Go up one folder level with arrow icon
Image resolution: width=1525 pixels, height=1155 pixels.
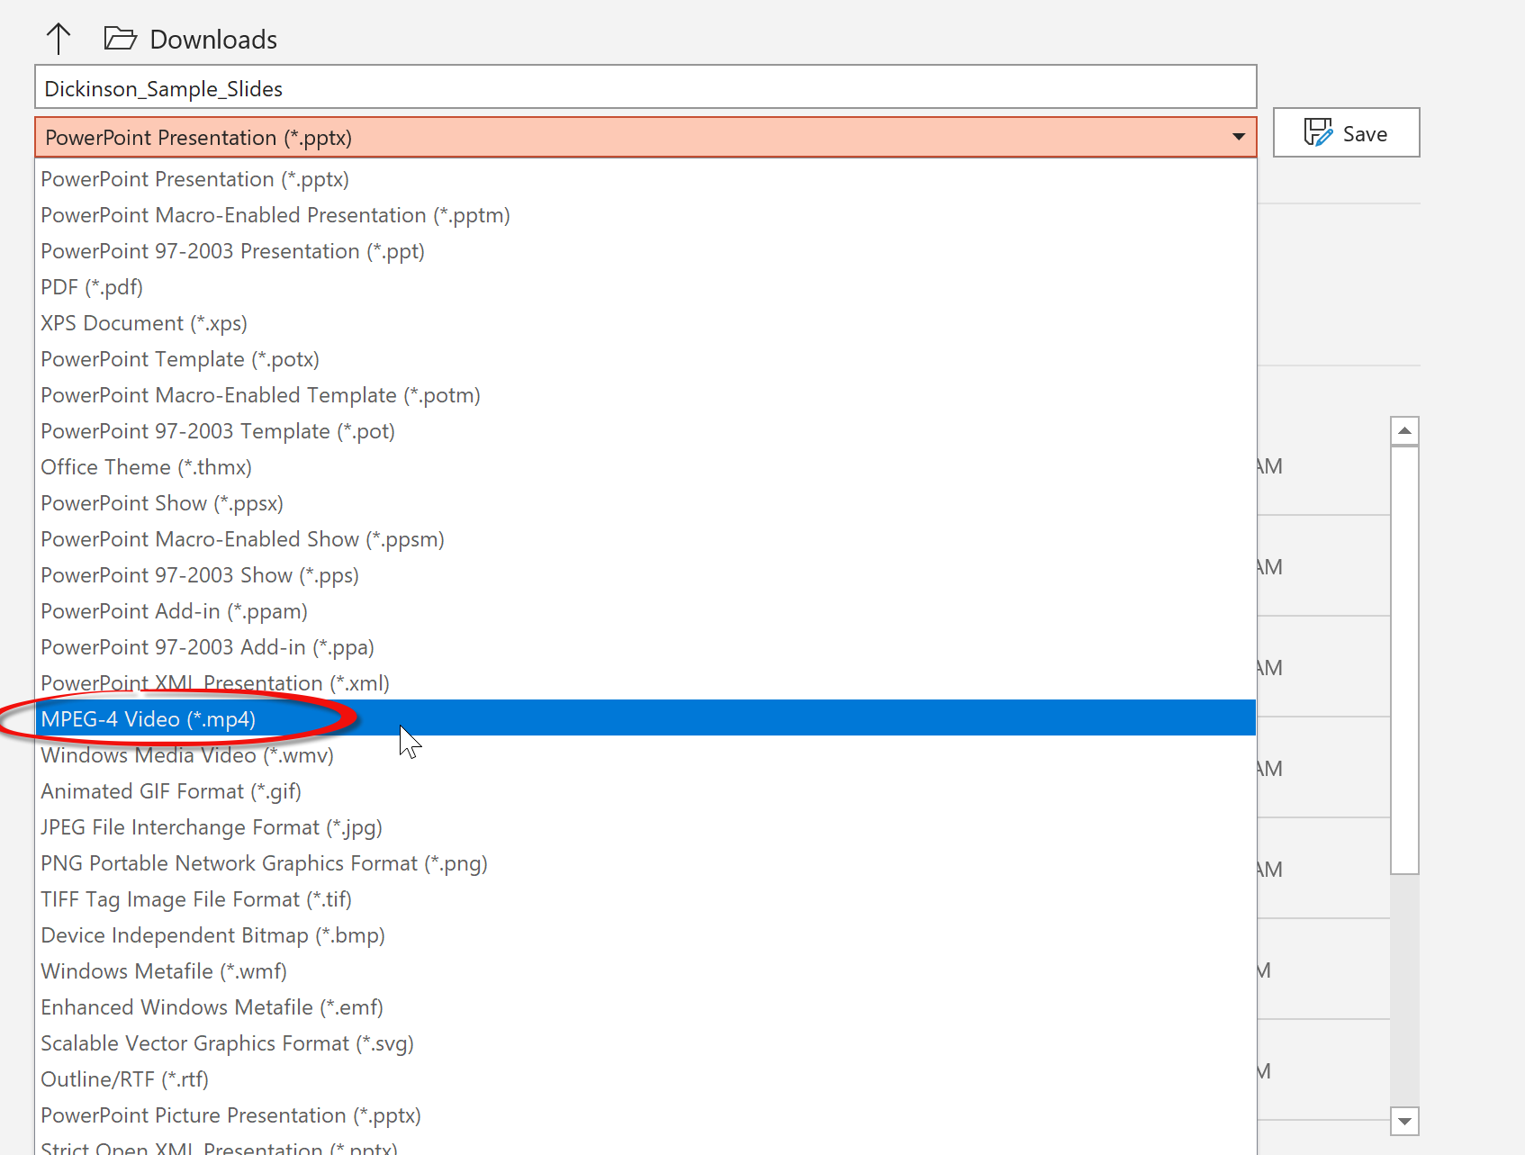(59, 39)
